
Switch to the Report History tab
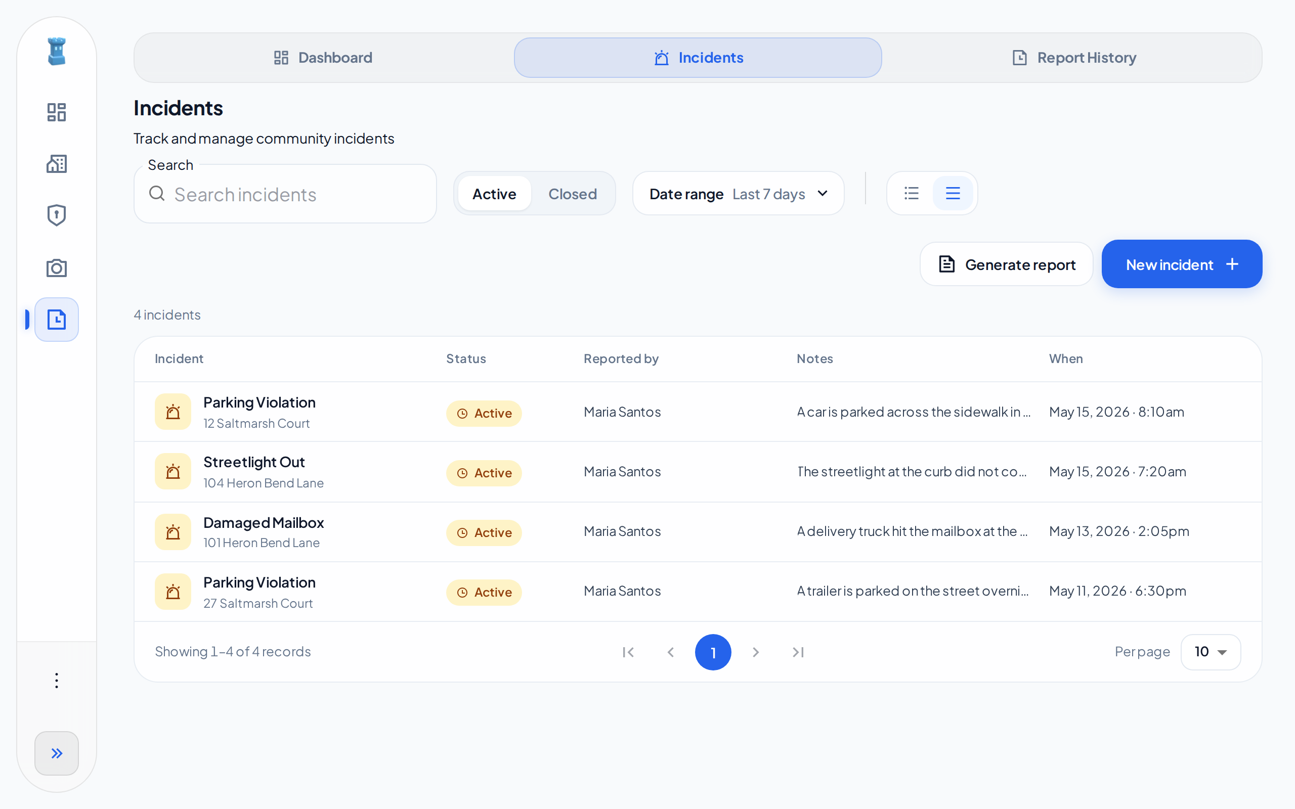click(1073, 58)
